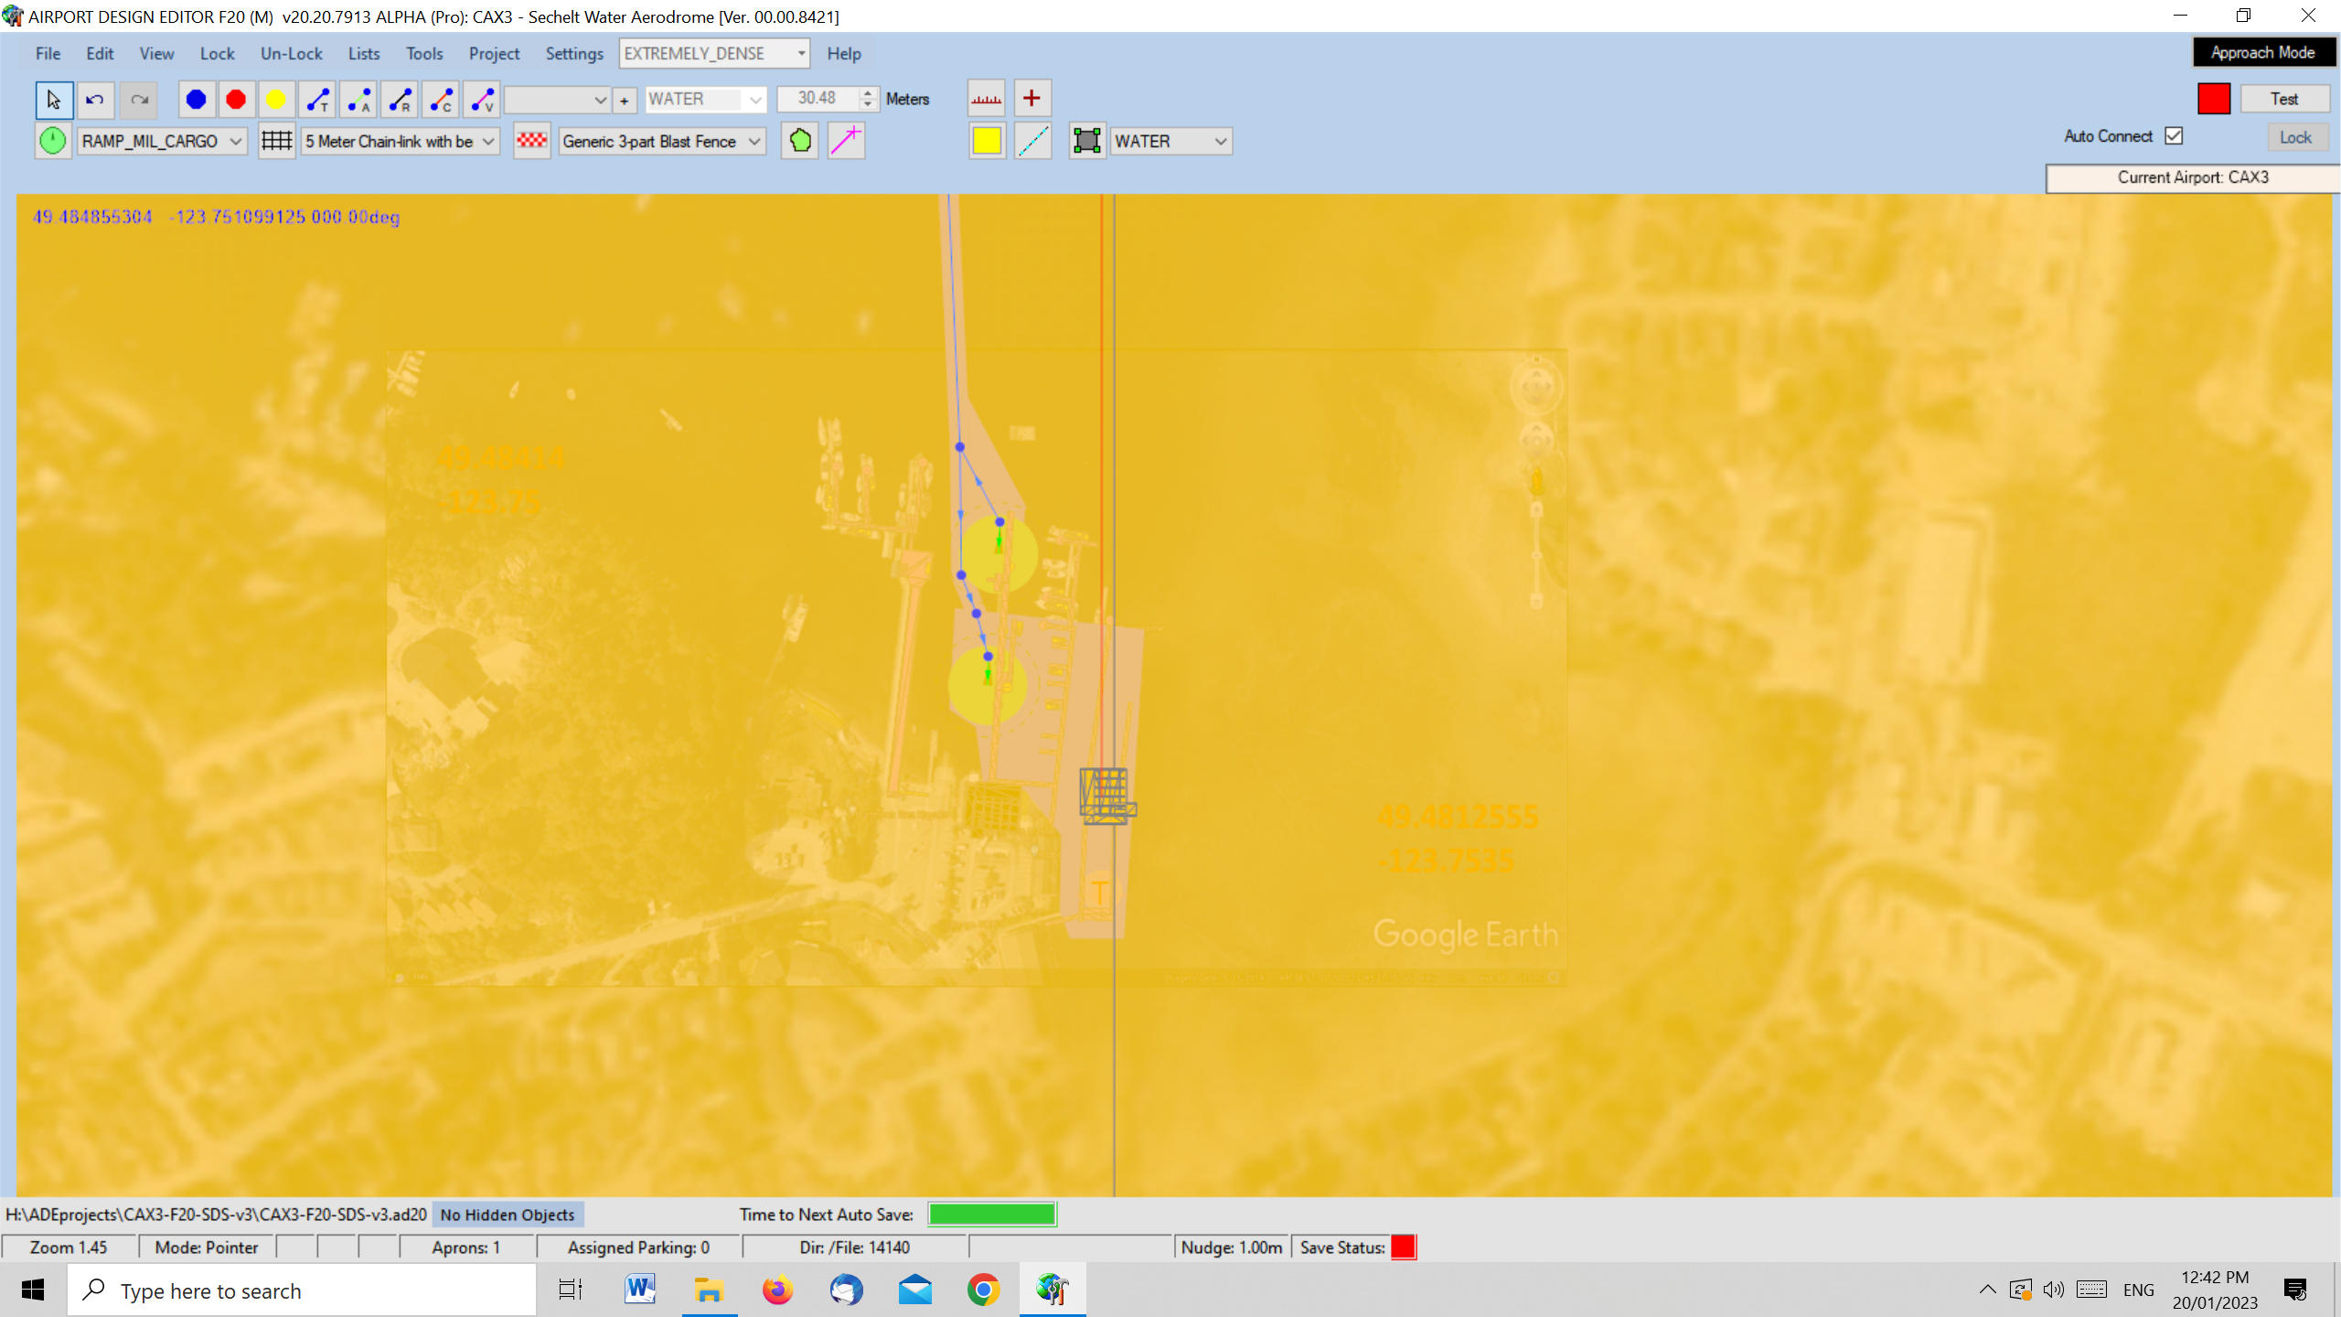This screenshot has height=1317, width=2341.
Task: Select the red ruler measure tool
Action: click(986, 99)
